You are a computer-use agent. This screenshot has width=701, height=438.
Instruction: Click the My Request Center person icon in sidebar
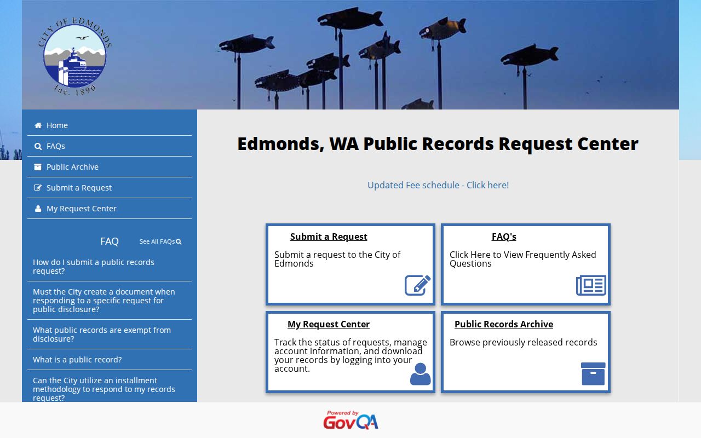(x=38, y=209)
